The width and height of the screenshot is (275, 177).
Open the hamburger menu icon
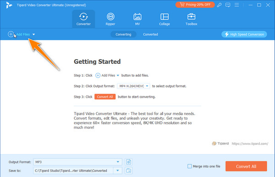(236, 5)
